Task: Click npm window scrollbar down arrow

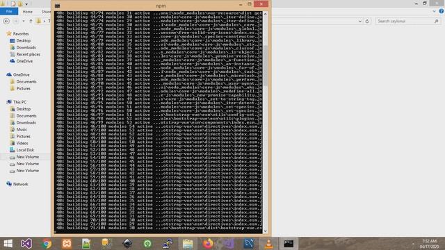Action: (266, 231)
